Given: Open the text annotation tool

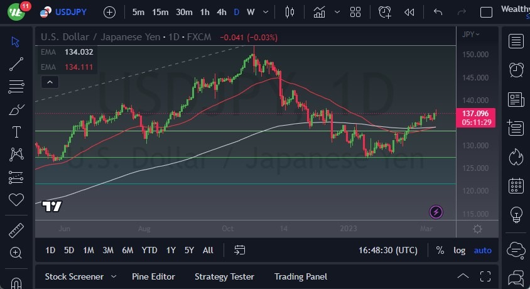Looking at the screenshot, I should 16,131.
